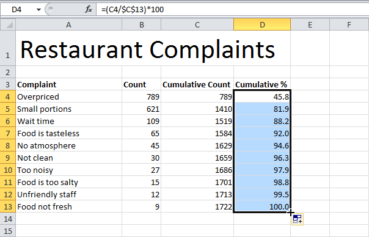Click the Select All corner triangle
This screenshot has width=369, height=237.
8,24
